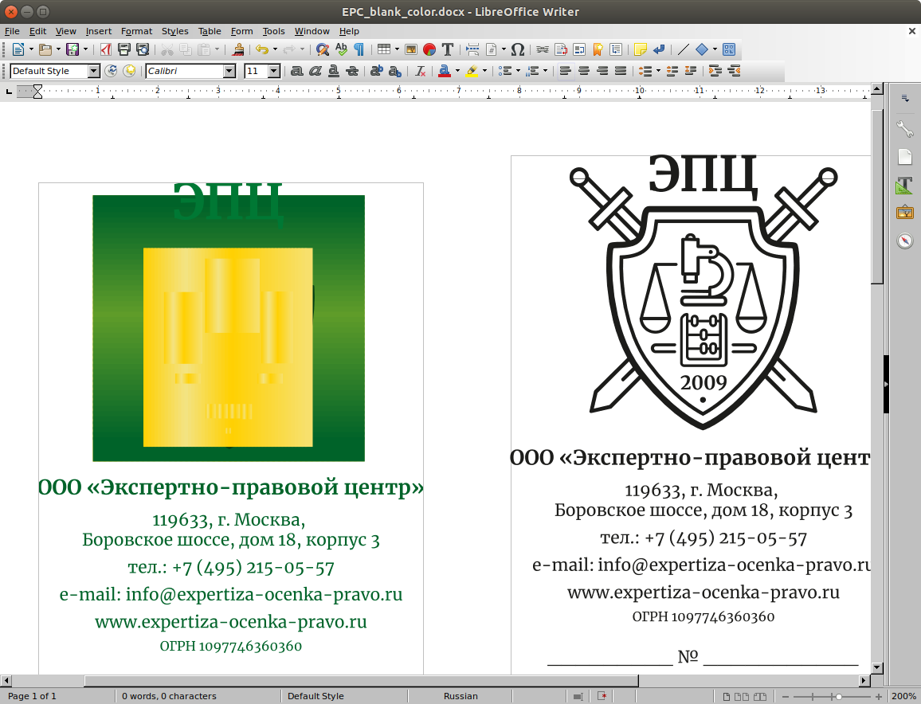Expand the table insert dropdown arrow
921x704 pixels.
pos(397,49)
